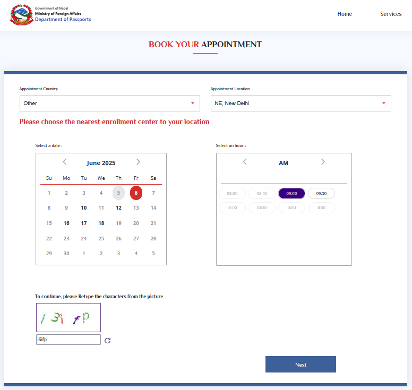Select the selected 09:00 time slot
Screen dimensions: 412x390
pos(291,194)
